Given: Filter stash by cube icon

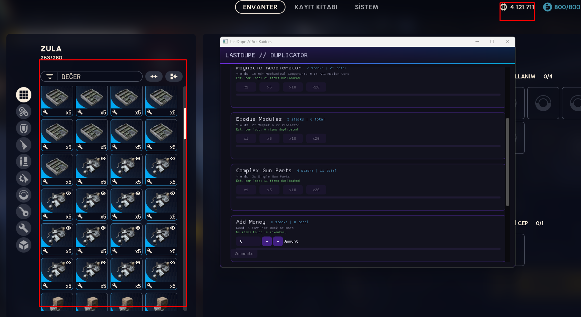Looking at the screenshot, I should 24,245.
